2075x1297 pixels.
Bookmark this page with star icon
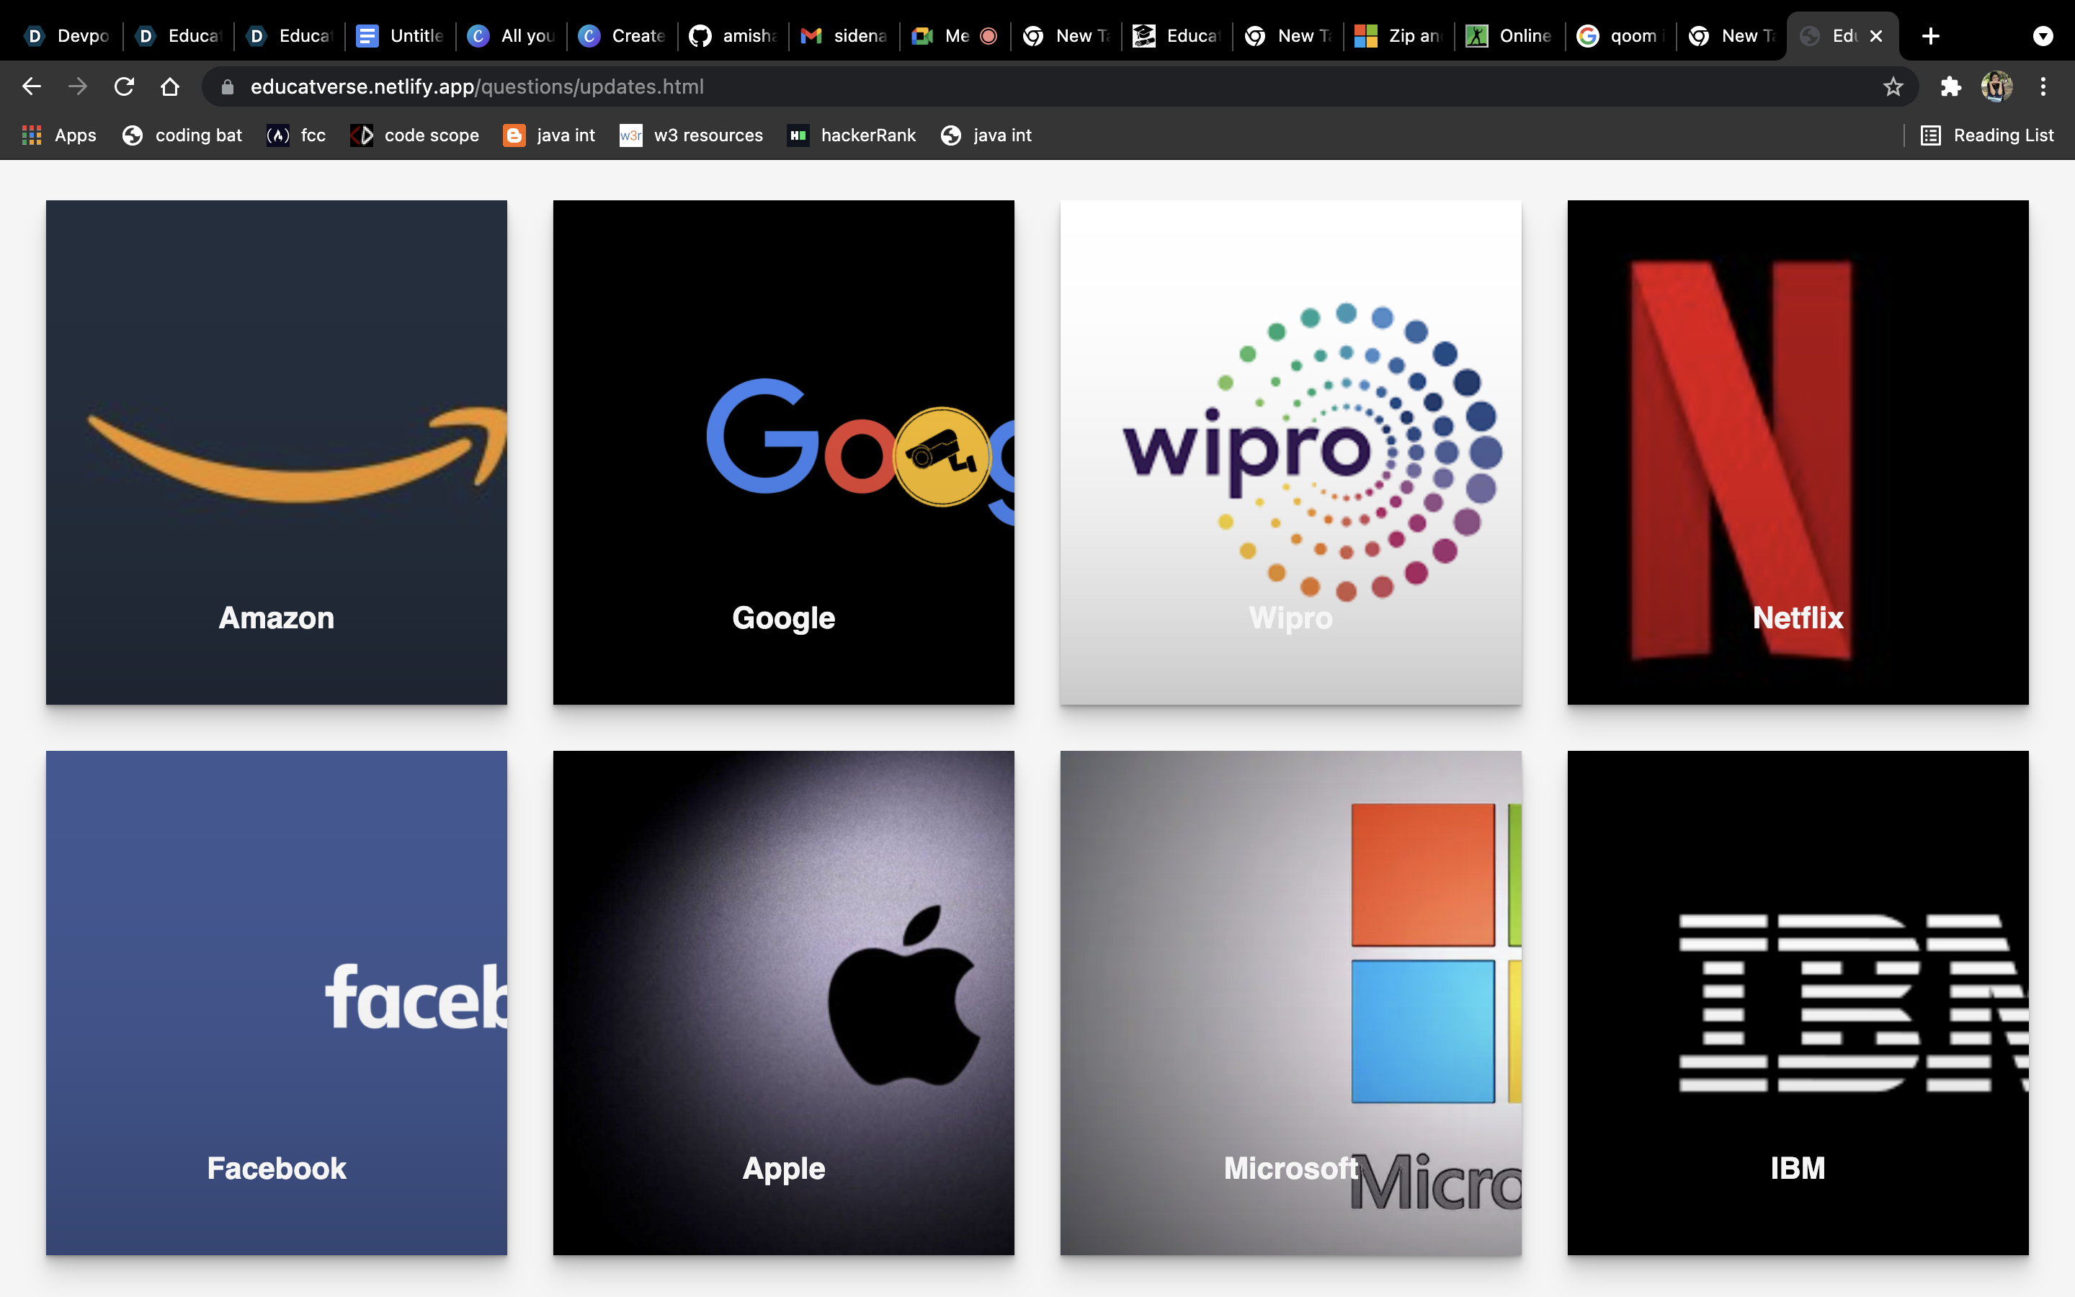click(x=1893, y=86)
